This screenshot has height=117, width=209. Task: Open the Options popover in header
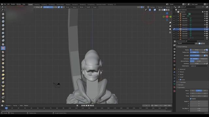[169, 7]
